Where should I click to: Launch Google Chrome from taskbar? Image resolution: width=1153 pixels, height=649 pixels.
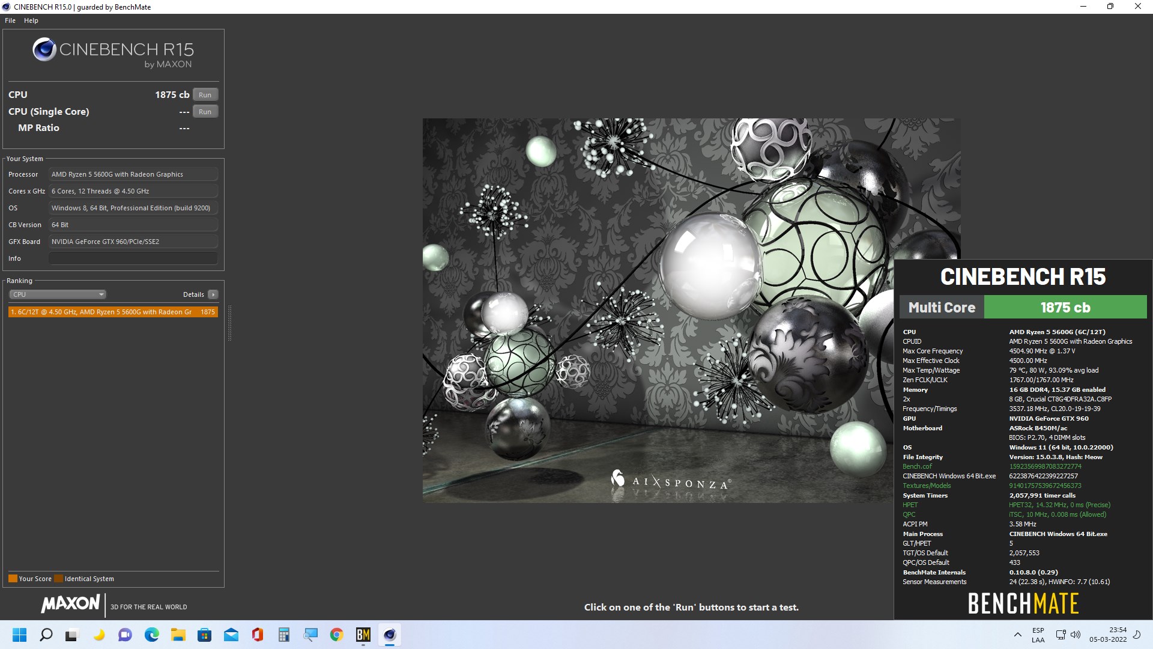tap(336, 635)
